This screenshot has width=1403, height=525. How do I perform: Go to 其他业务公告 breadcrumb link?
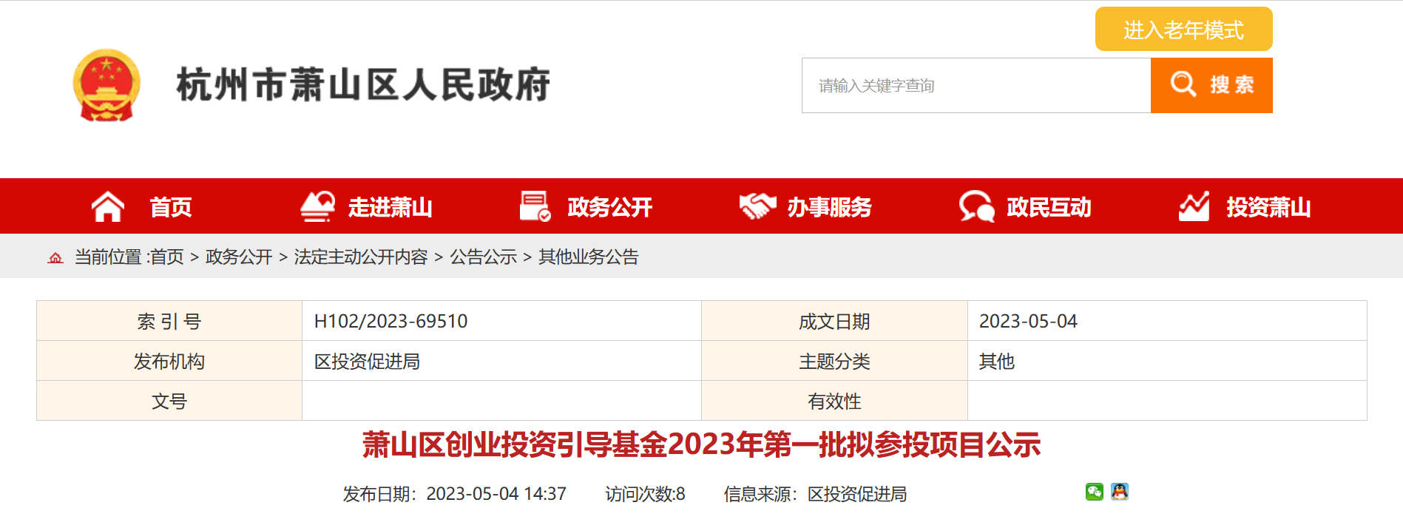click(589, 257)
